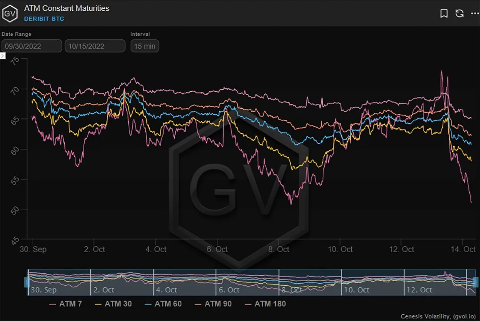
Task: Click the 8. Oct x-axis label
Action: 279,249
